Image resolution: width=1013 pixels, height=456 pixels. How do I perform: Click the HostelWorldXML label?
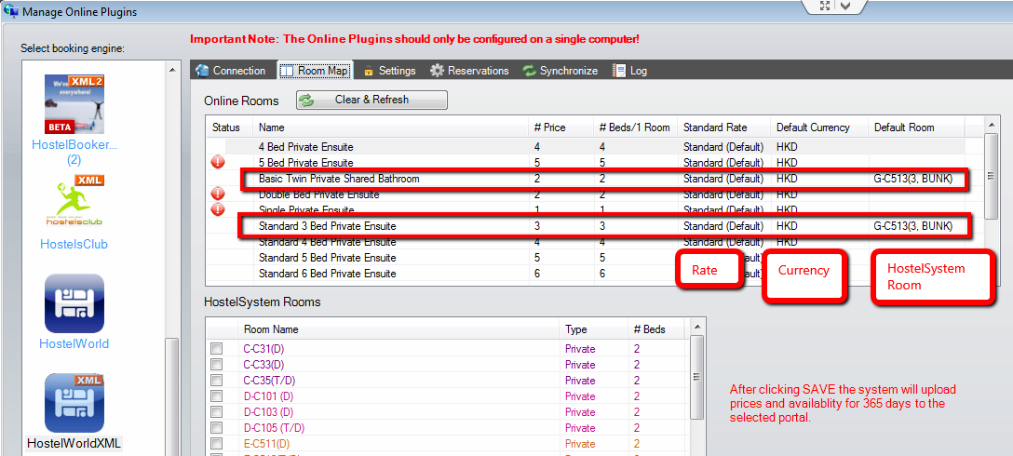coord(74,443)
